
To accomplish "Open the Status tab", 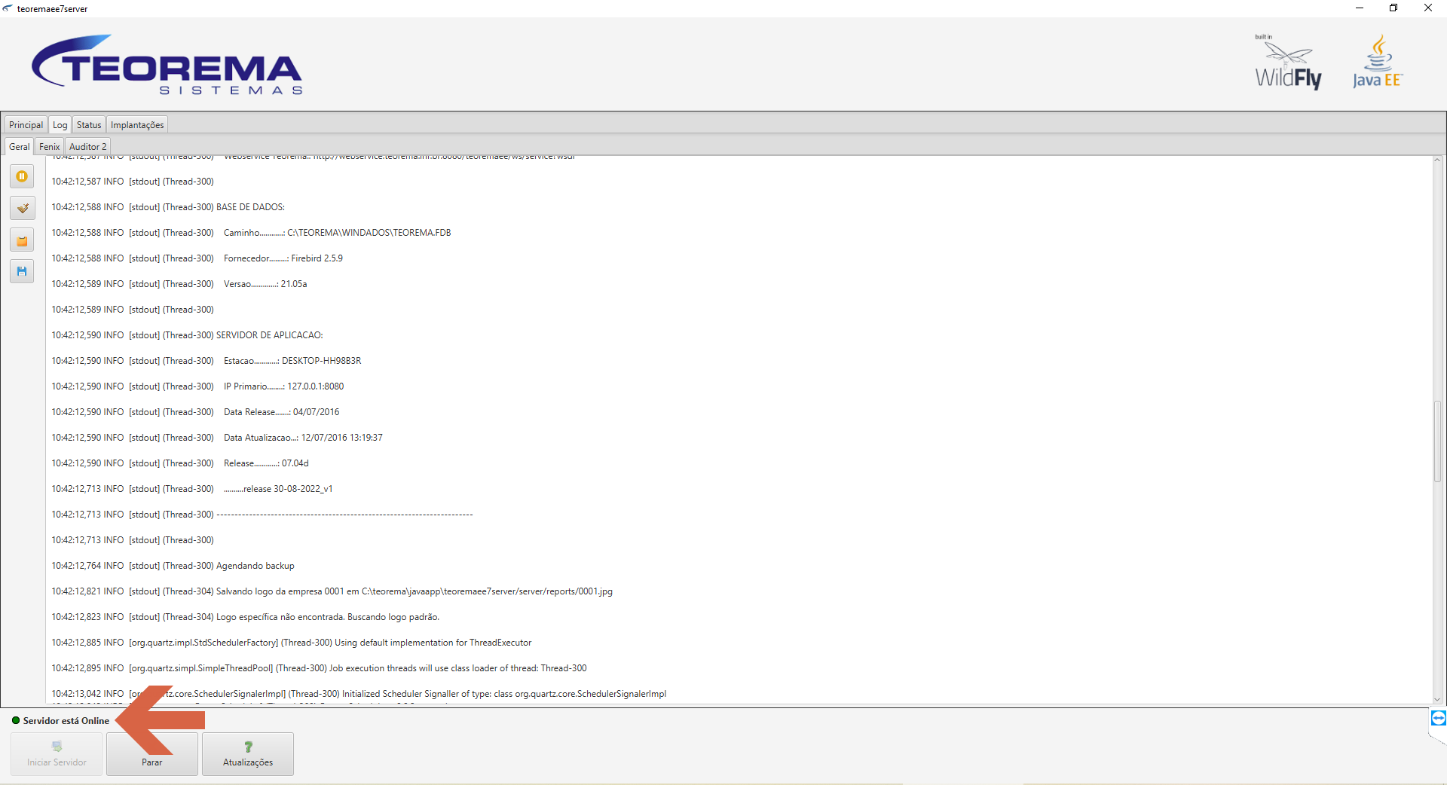I will click(89, 125).
